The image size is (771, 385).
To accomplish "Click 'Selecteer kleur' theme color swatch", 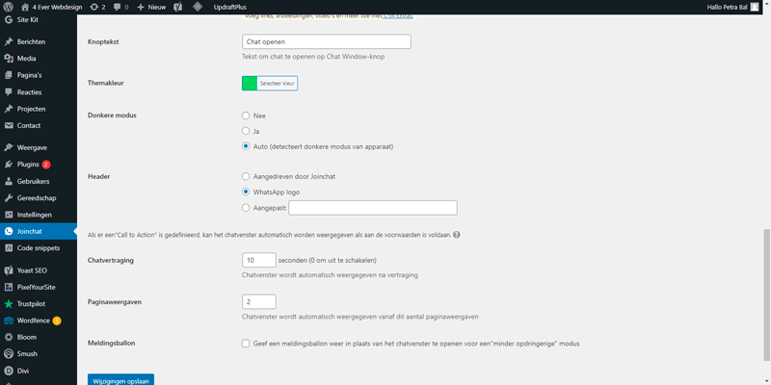I will (x=269, y=84).
